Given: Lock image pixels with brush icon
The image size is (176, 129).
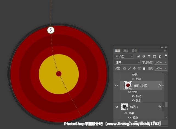Looking at the screenshot, I should tap(129, 68).
